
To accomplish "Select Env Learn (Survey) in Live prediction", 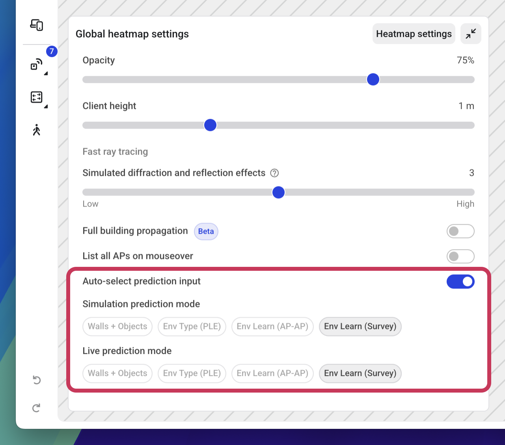I will (x=360, y=374).
